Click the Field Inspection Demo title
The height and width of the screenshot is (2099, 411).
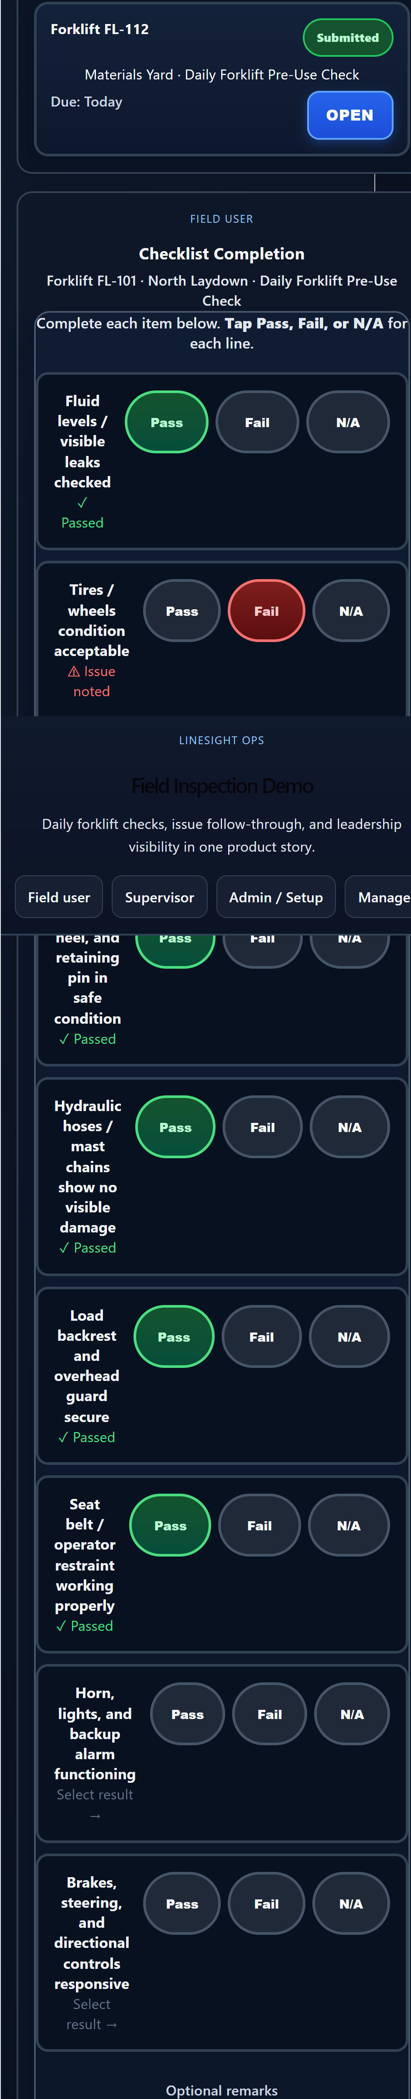221,785
